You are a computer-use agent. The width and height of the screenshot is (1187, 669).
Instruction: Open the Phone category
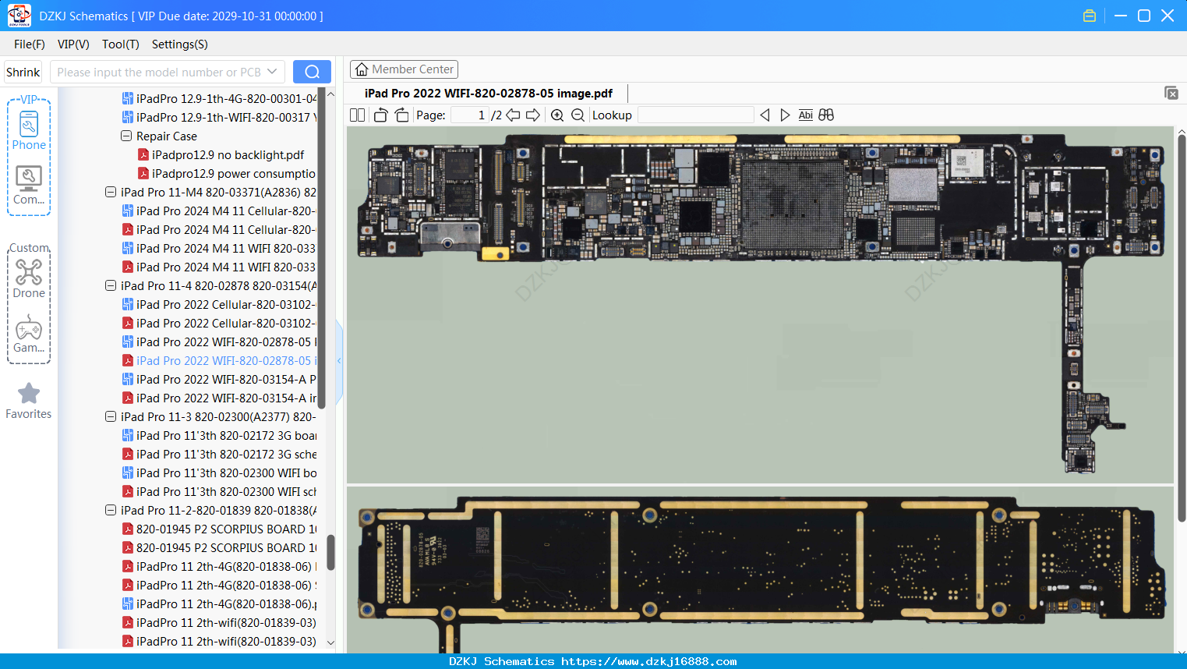point(29,129)
